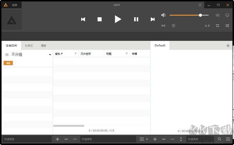Skip to the previous track

point(83,19)
